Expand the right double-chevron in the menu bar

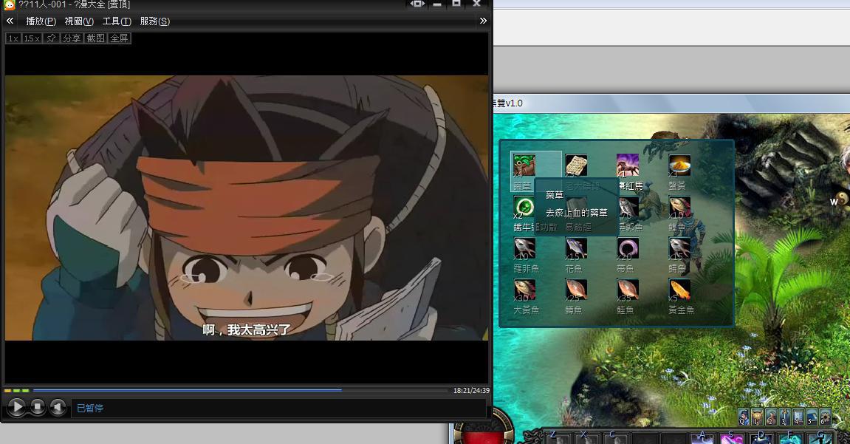point(483,21)
